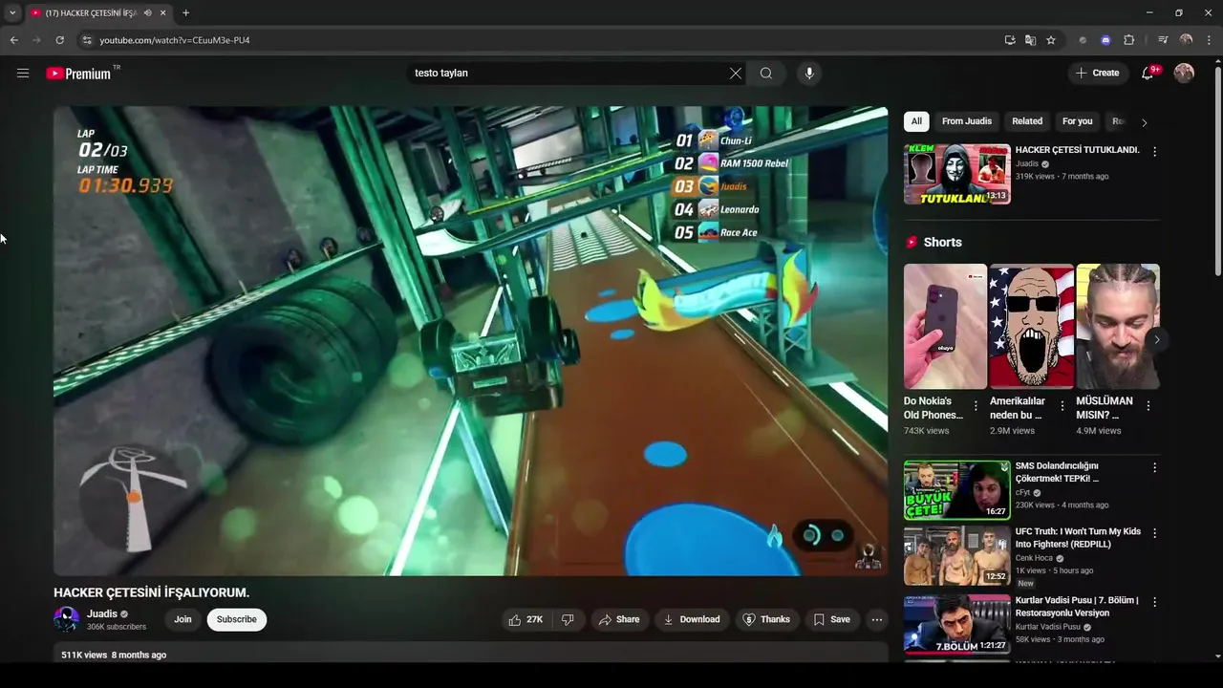
Task: Click the Thanks button
Action: coord(766,619)
